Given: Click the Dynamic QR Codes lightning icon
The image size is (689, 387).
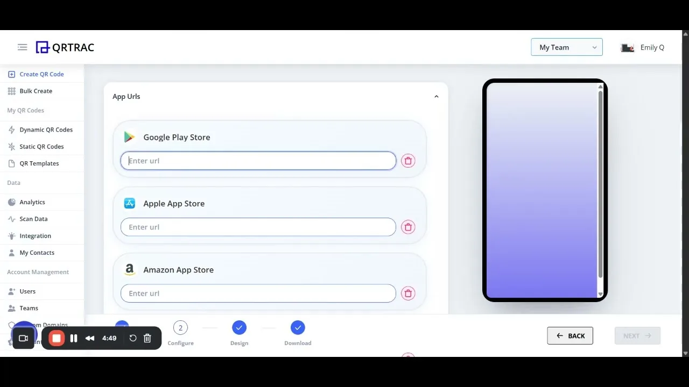Looking at the screenshot, I should pyautogui.click(x=11, y=130).
